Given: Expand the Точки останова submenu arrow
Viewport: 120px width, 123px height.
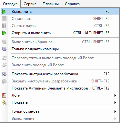Looking at the screenshot, I should point(115,111).
